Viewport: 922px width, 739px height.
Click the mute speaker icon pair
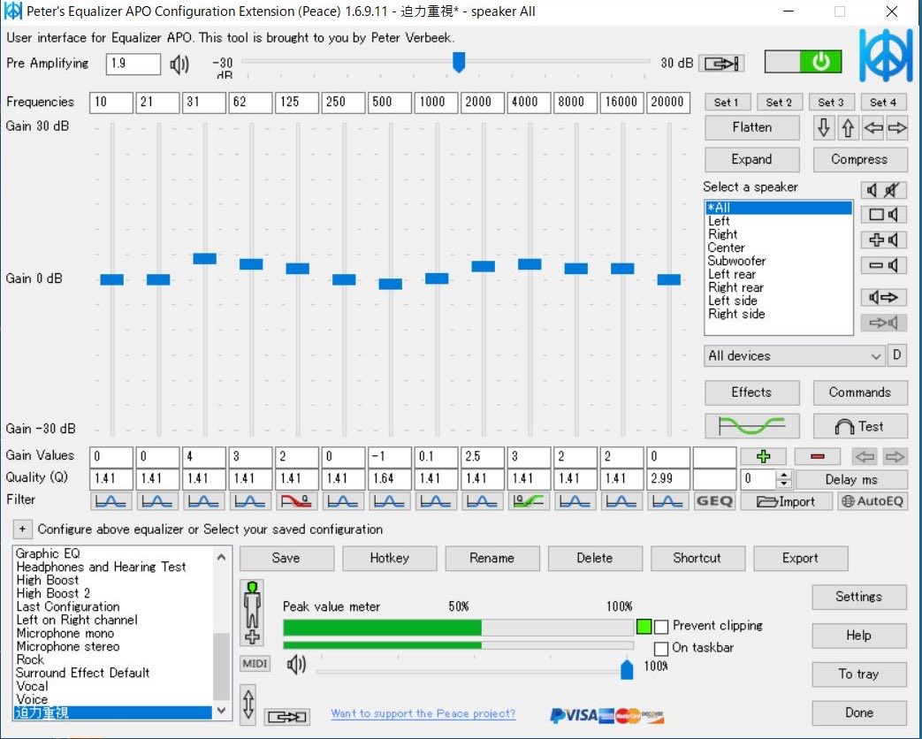(883, 190)
